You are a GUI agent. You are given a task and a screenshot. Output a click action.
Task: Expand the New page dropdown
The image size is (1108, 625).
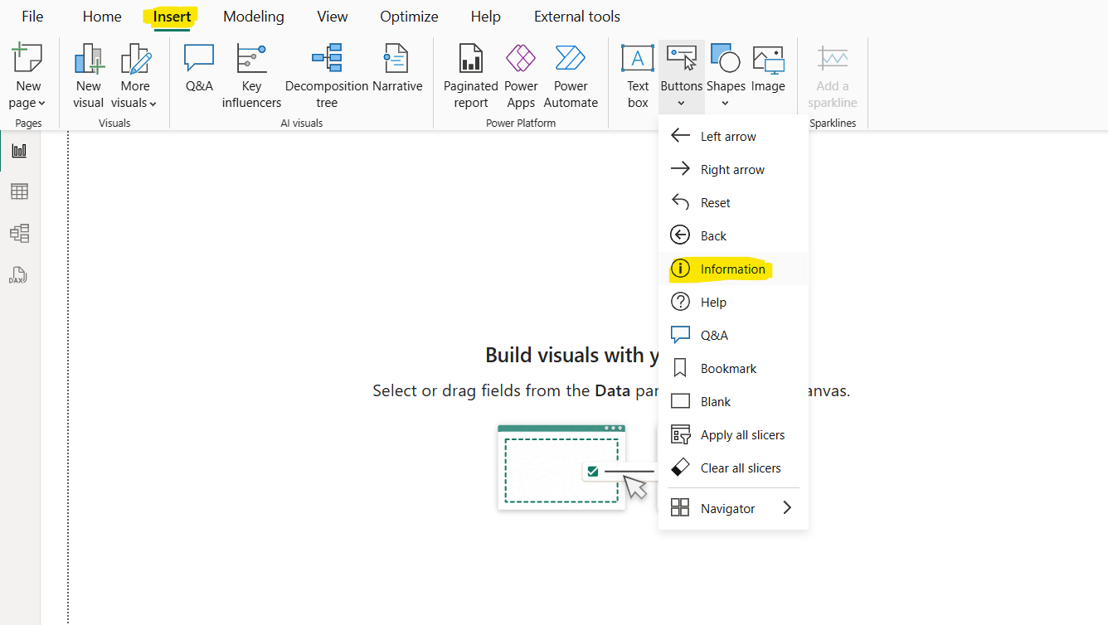point(28,103)
